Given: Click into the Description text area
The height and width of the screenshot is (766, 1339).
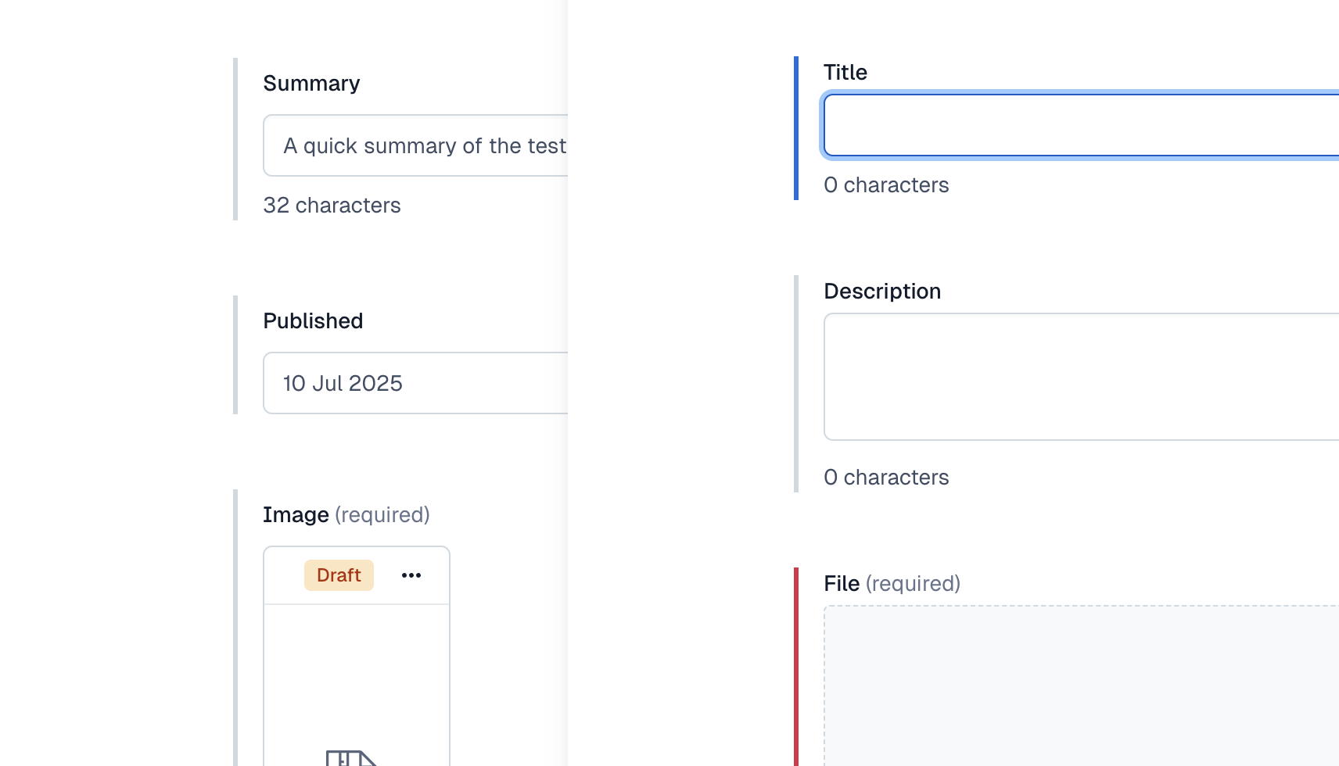Looking at the screenshot, I should [1082, 377].
